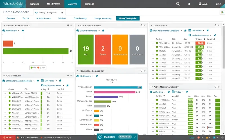Collapse the Enabled Active Monitors panel

tap(4, 25)
